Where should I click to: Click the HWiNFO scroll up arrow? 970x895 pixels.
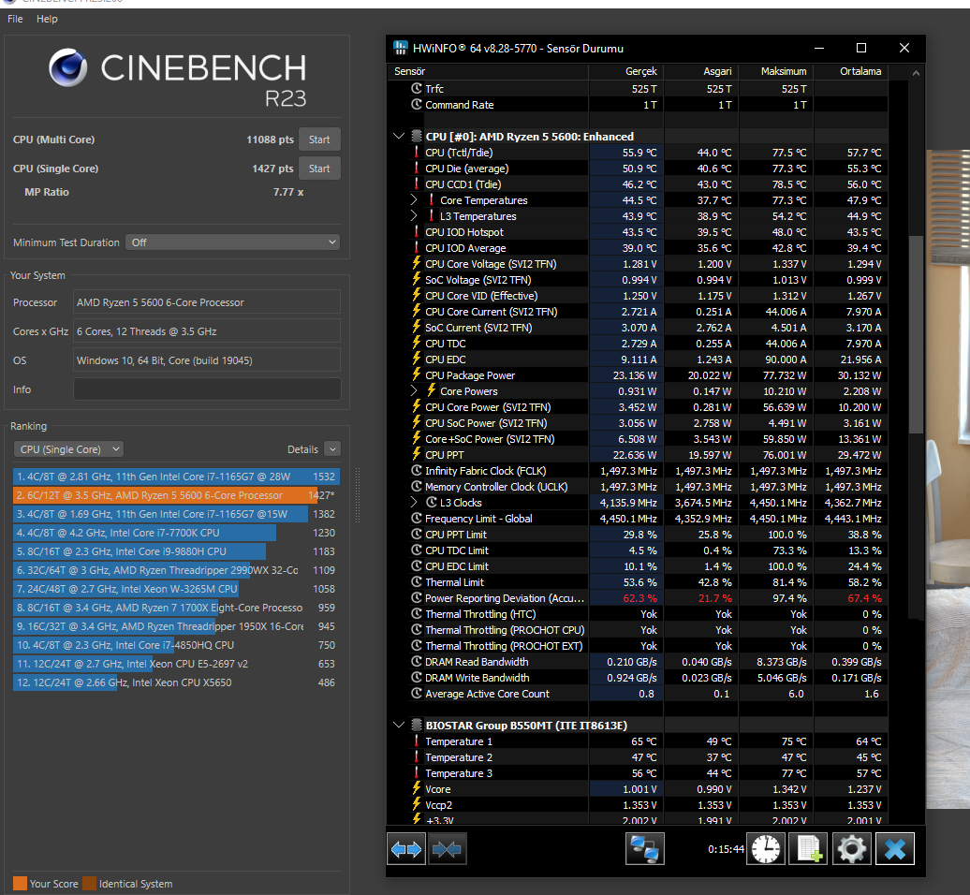pos(916,73)
